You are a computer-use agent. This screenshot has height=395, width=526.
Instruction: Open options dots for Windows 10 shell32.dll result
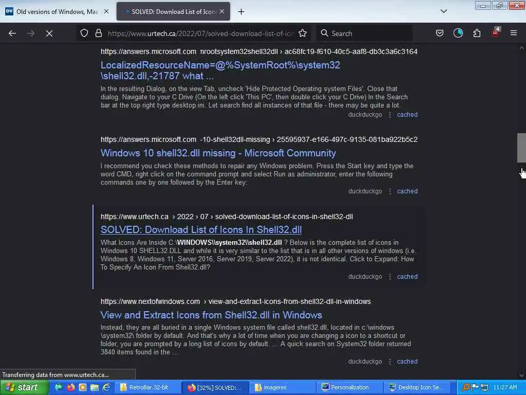point(390,191)
